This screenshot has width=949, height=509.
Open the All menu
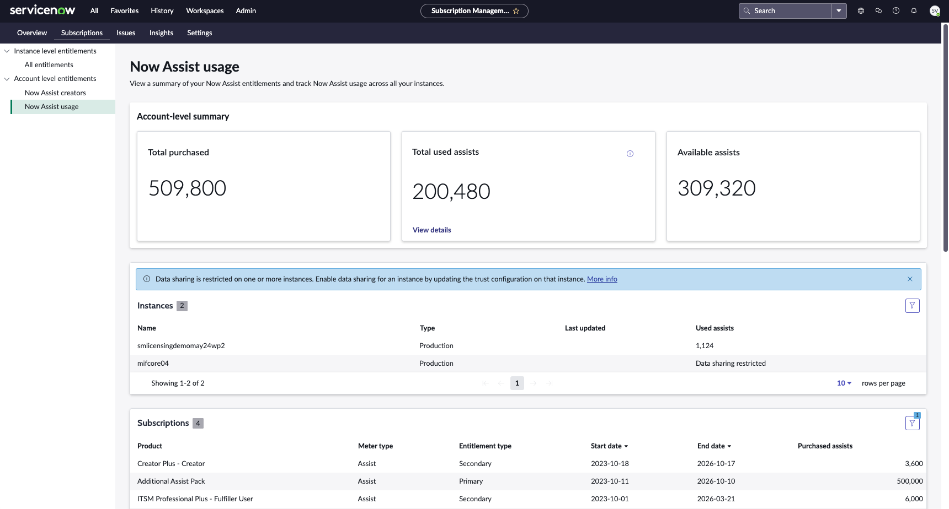coord(94,10)
